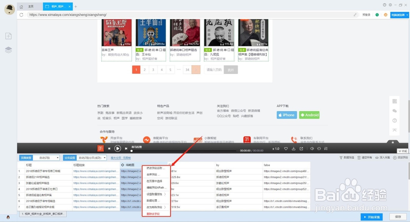
Task: Switch to the 主页 home tab
Action: (30, 7)
